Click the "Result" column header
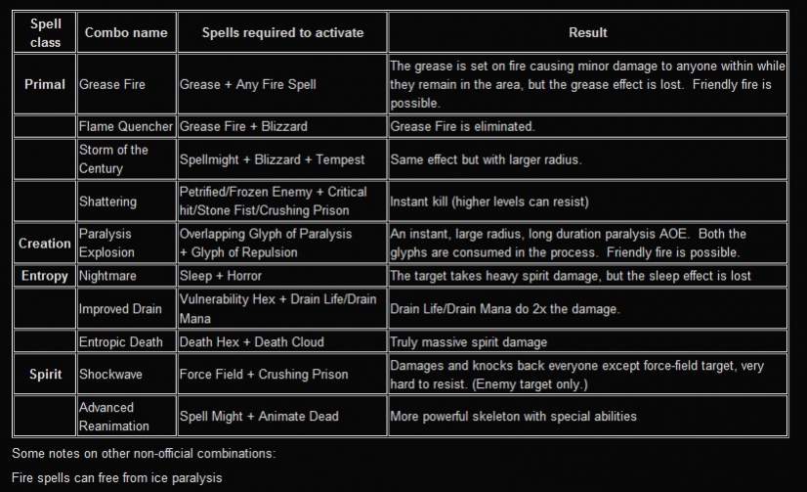This screenshot has width=807, height=492. [x=588, y=32]
